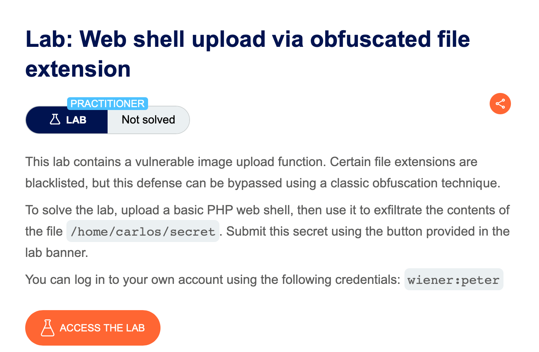Click the text lab banner
539x352 pixels.
click(56, 253)
